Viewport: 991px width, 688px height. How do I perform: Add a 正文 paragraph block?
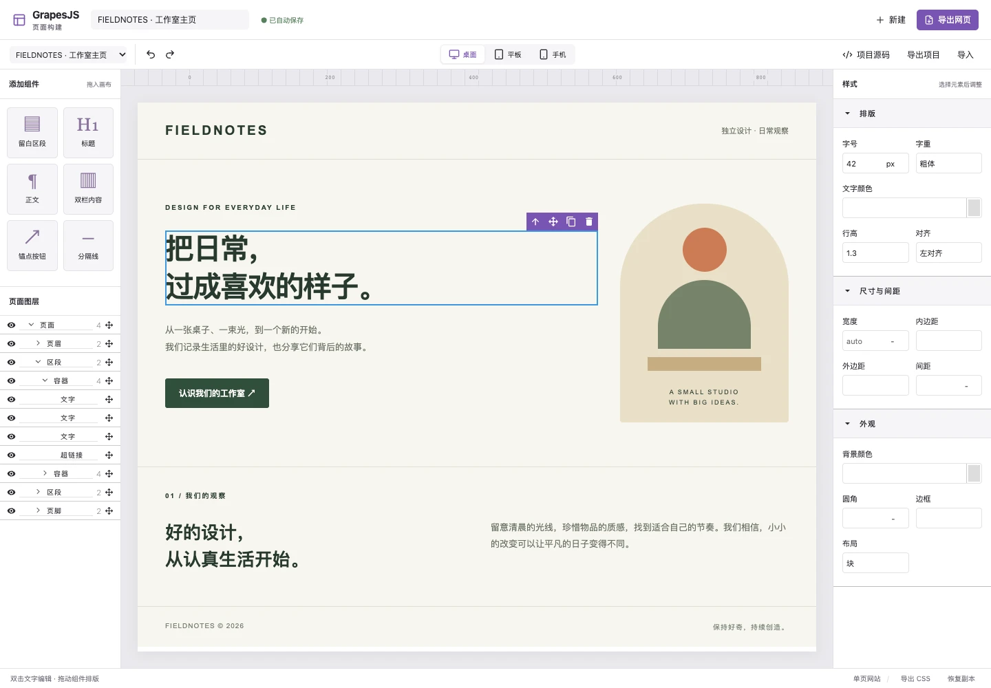32,189
